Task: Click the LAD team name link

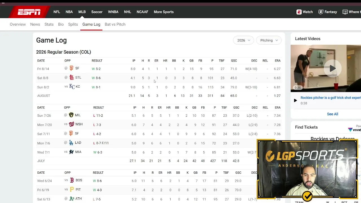Action: pyautogui.click(x=78, y=143)
